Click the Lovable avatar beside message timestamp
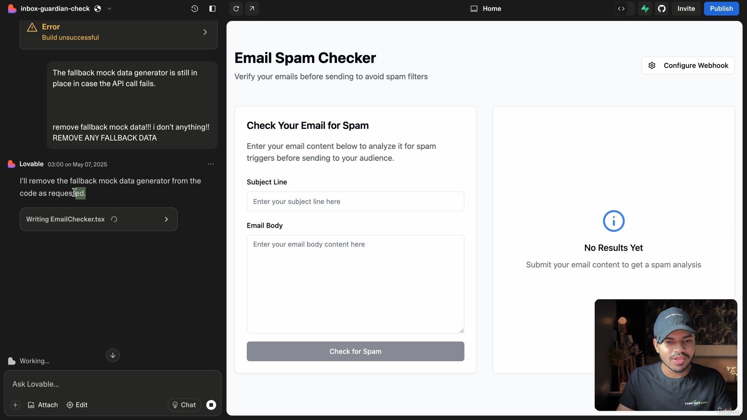This screenshot has width=747, height=420. tap(12, 164)
